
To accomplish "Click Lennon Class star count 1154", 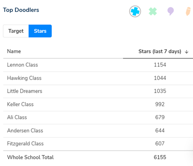I will (x=160, y=65).
